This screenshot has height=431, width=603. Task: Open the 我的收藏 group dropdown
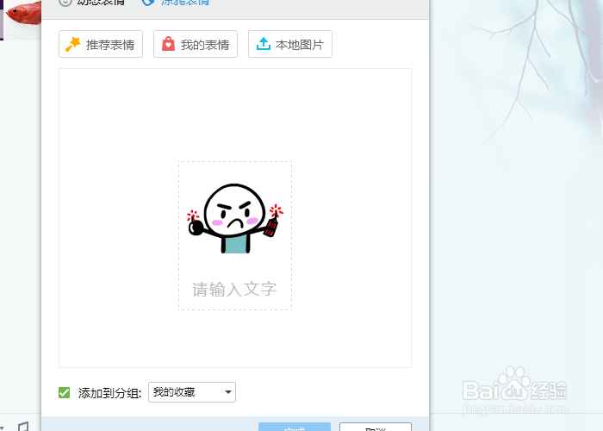(192, 392)
